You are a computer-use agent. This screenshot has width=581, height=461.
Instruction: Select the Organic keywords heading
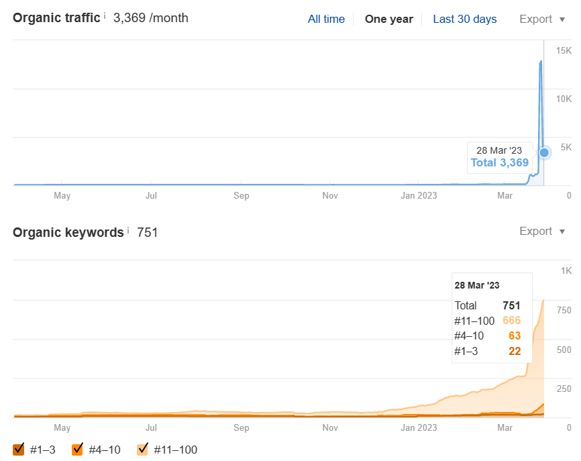click(x=68, y=232)
